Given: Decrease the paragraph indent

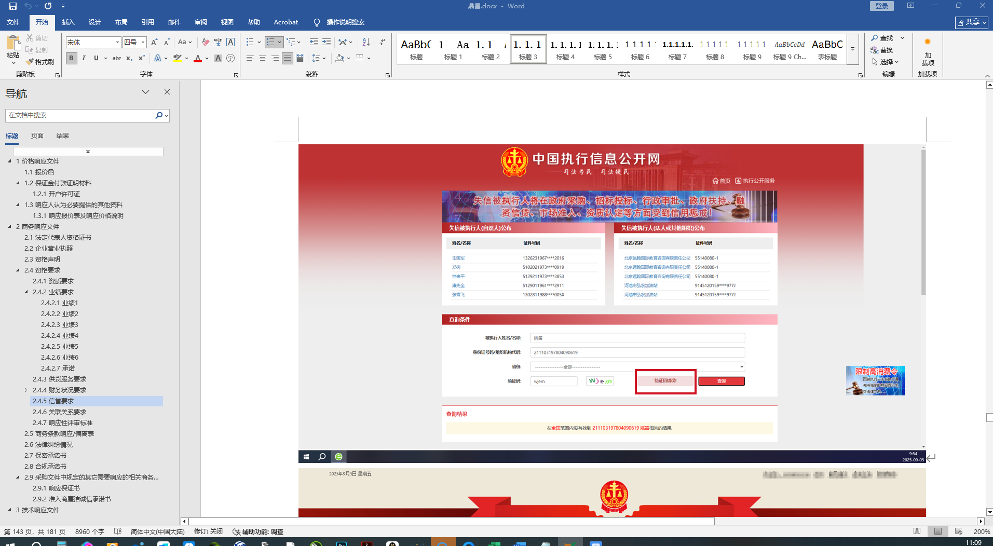Looking at the screenshot, I should point(314,42).
